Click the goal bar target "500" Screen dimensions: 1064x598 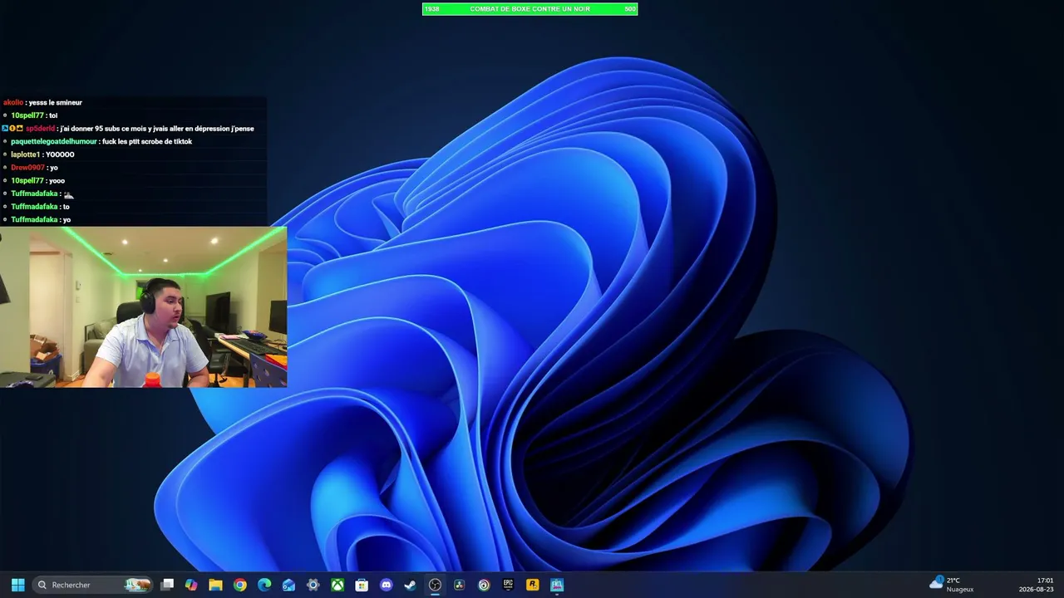pyautogui.click(x=630, y=9)
